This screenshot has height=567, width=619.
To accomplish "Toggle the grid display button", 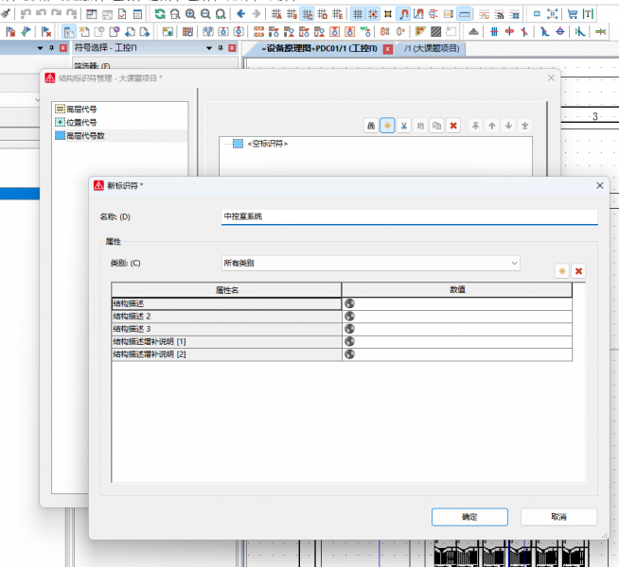I will [x=358, y=14].
